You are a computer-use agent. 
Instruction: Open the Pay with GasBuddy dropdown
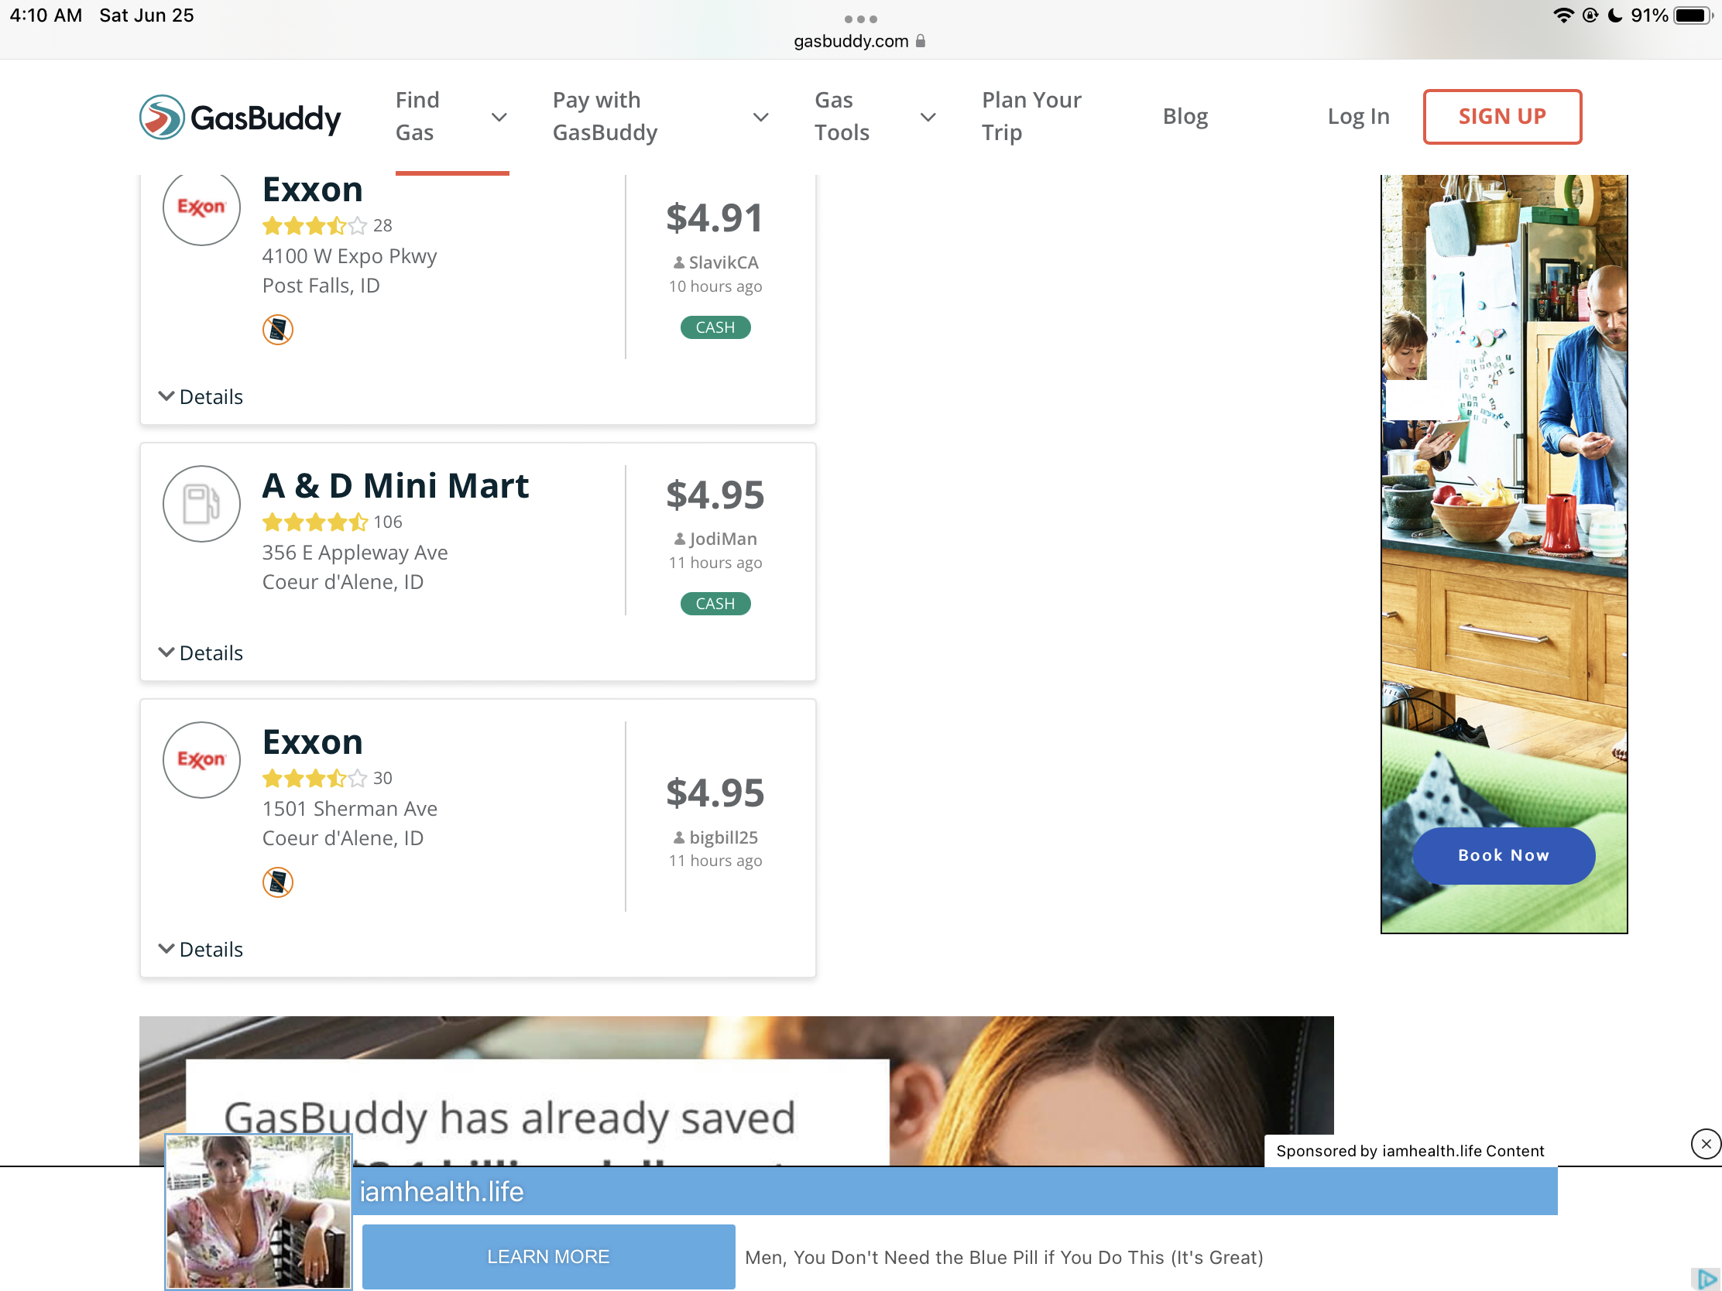coord(660,117)
